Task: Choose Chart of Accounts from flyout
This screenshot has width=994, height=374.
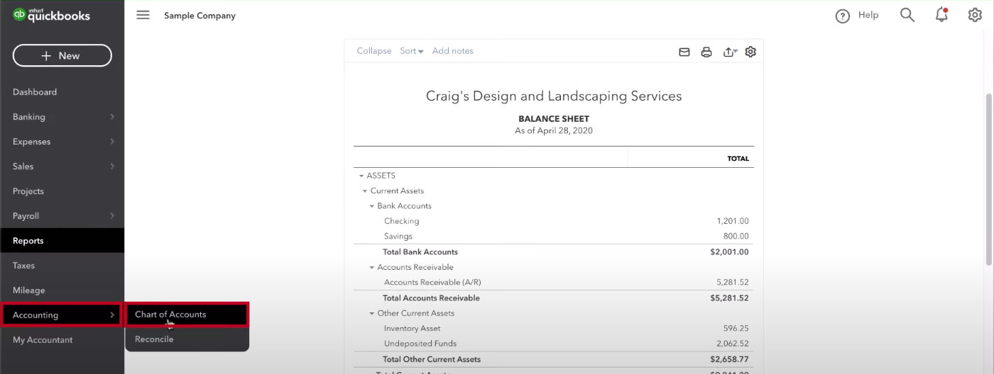Action: (187, 314)
